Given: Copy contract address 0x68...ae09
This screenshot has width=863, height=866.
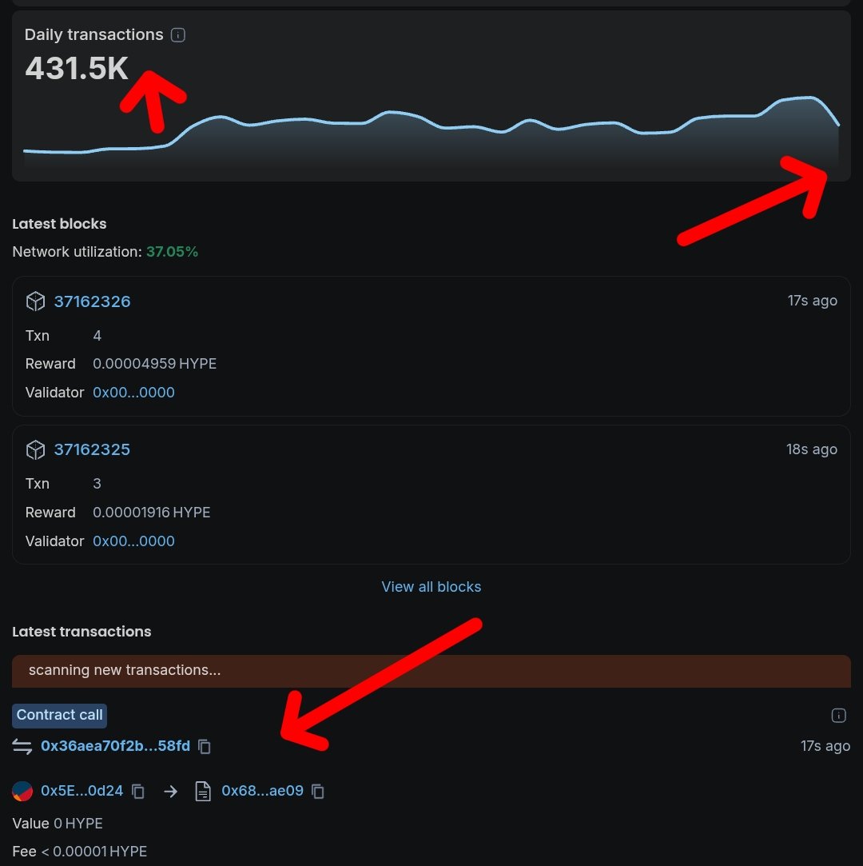Looking at the screenshot, I should click(318, 792).
